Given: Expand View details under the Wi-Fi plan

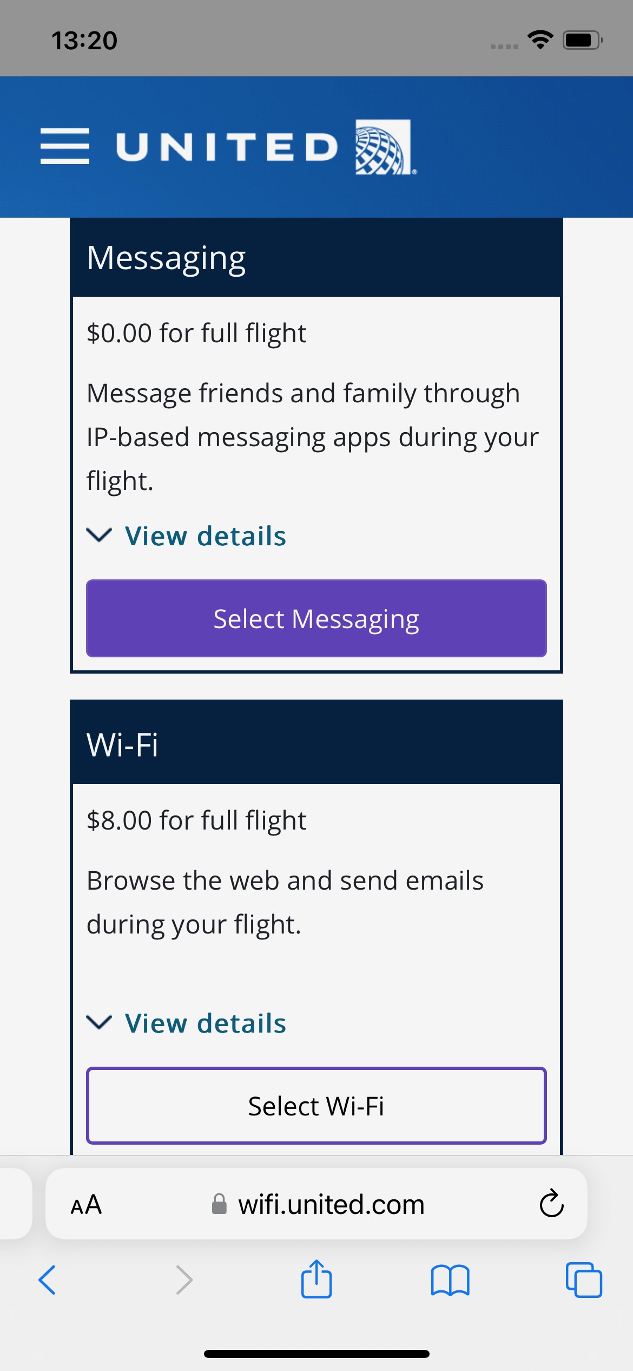Looking at the screenshot, I should [x=206, y=1023].
